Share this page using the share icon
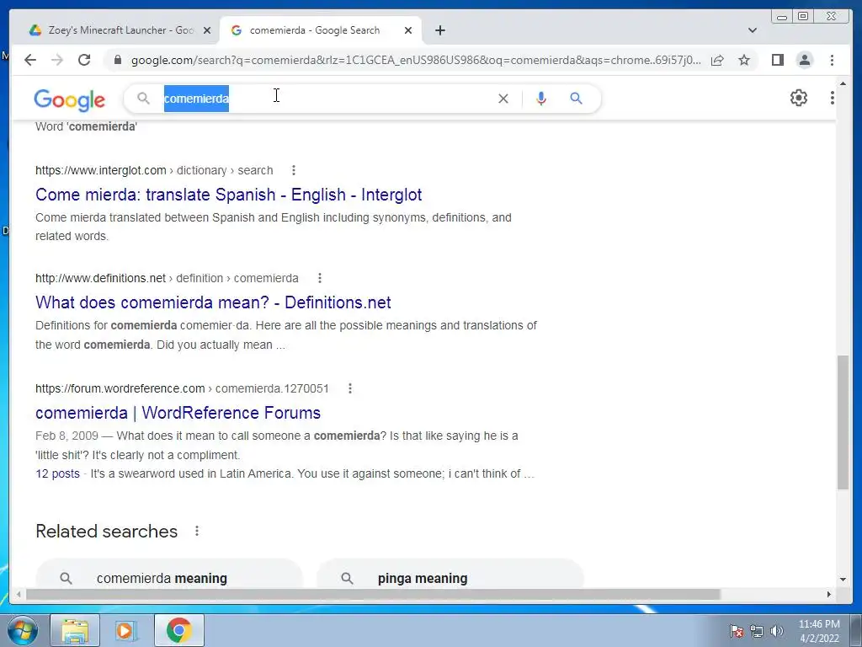 [717, 60]
